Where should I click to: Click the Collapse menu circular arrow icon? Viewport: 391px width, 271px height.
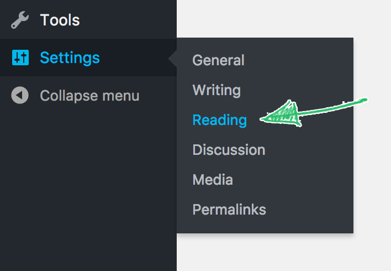[x=20, y=95]
